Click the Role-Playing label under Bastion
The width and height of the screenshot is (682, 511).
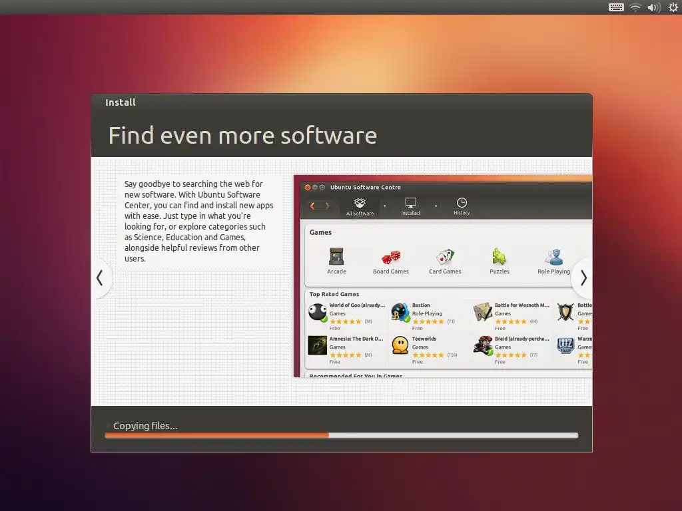[427, 313]
